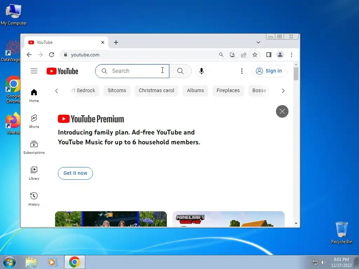Open Subscriptions in the sidebar

pos(34,147)
